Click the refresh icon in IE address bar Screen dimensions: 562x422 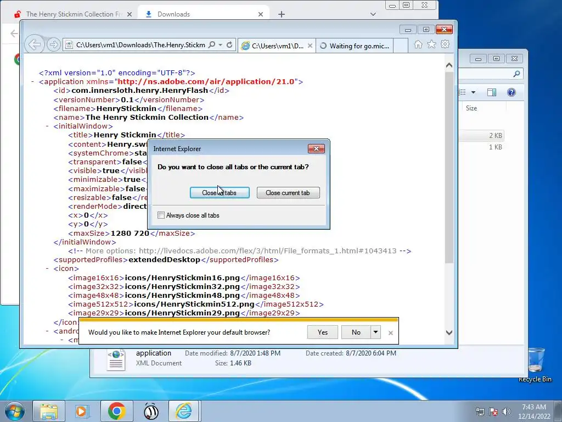(x=229, y=45)
